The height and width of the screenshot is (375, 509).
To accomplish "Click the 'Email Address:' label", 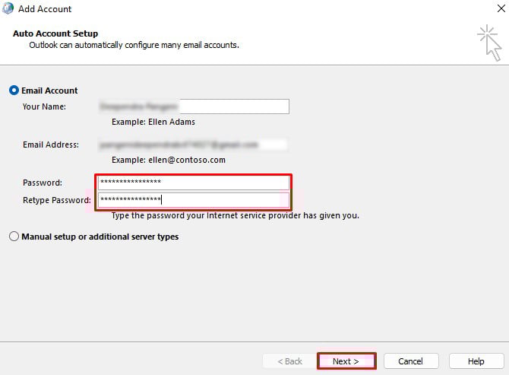I will [x=51, y=145].
